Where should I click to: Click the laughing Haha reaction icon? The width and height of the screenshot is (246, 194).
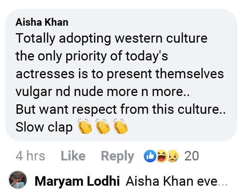pyautogui.click(x=162, y=156)
